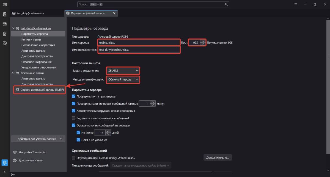Open the Защита соединения SSL/TLS dropdown

pos(123,71)
